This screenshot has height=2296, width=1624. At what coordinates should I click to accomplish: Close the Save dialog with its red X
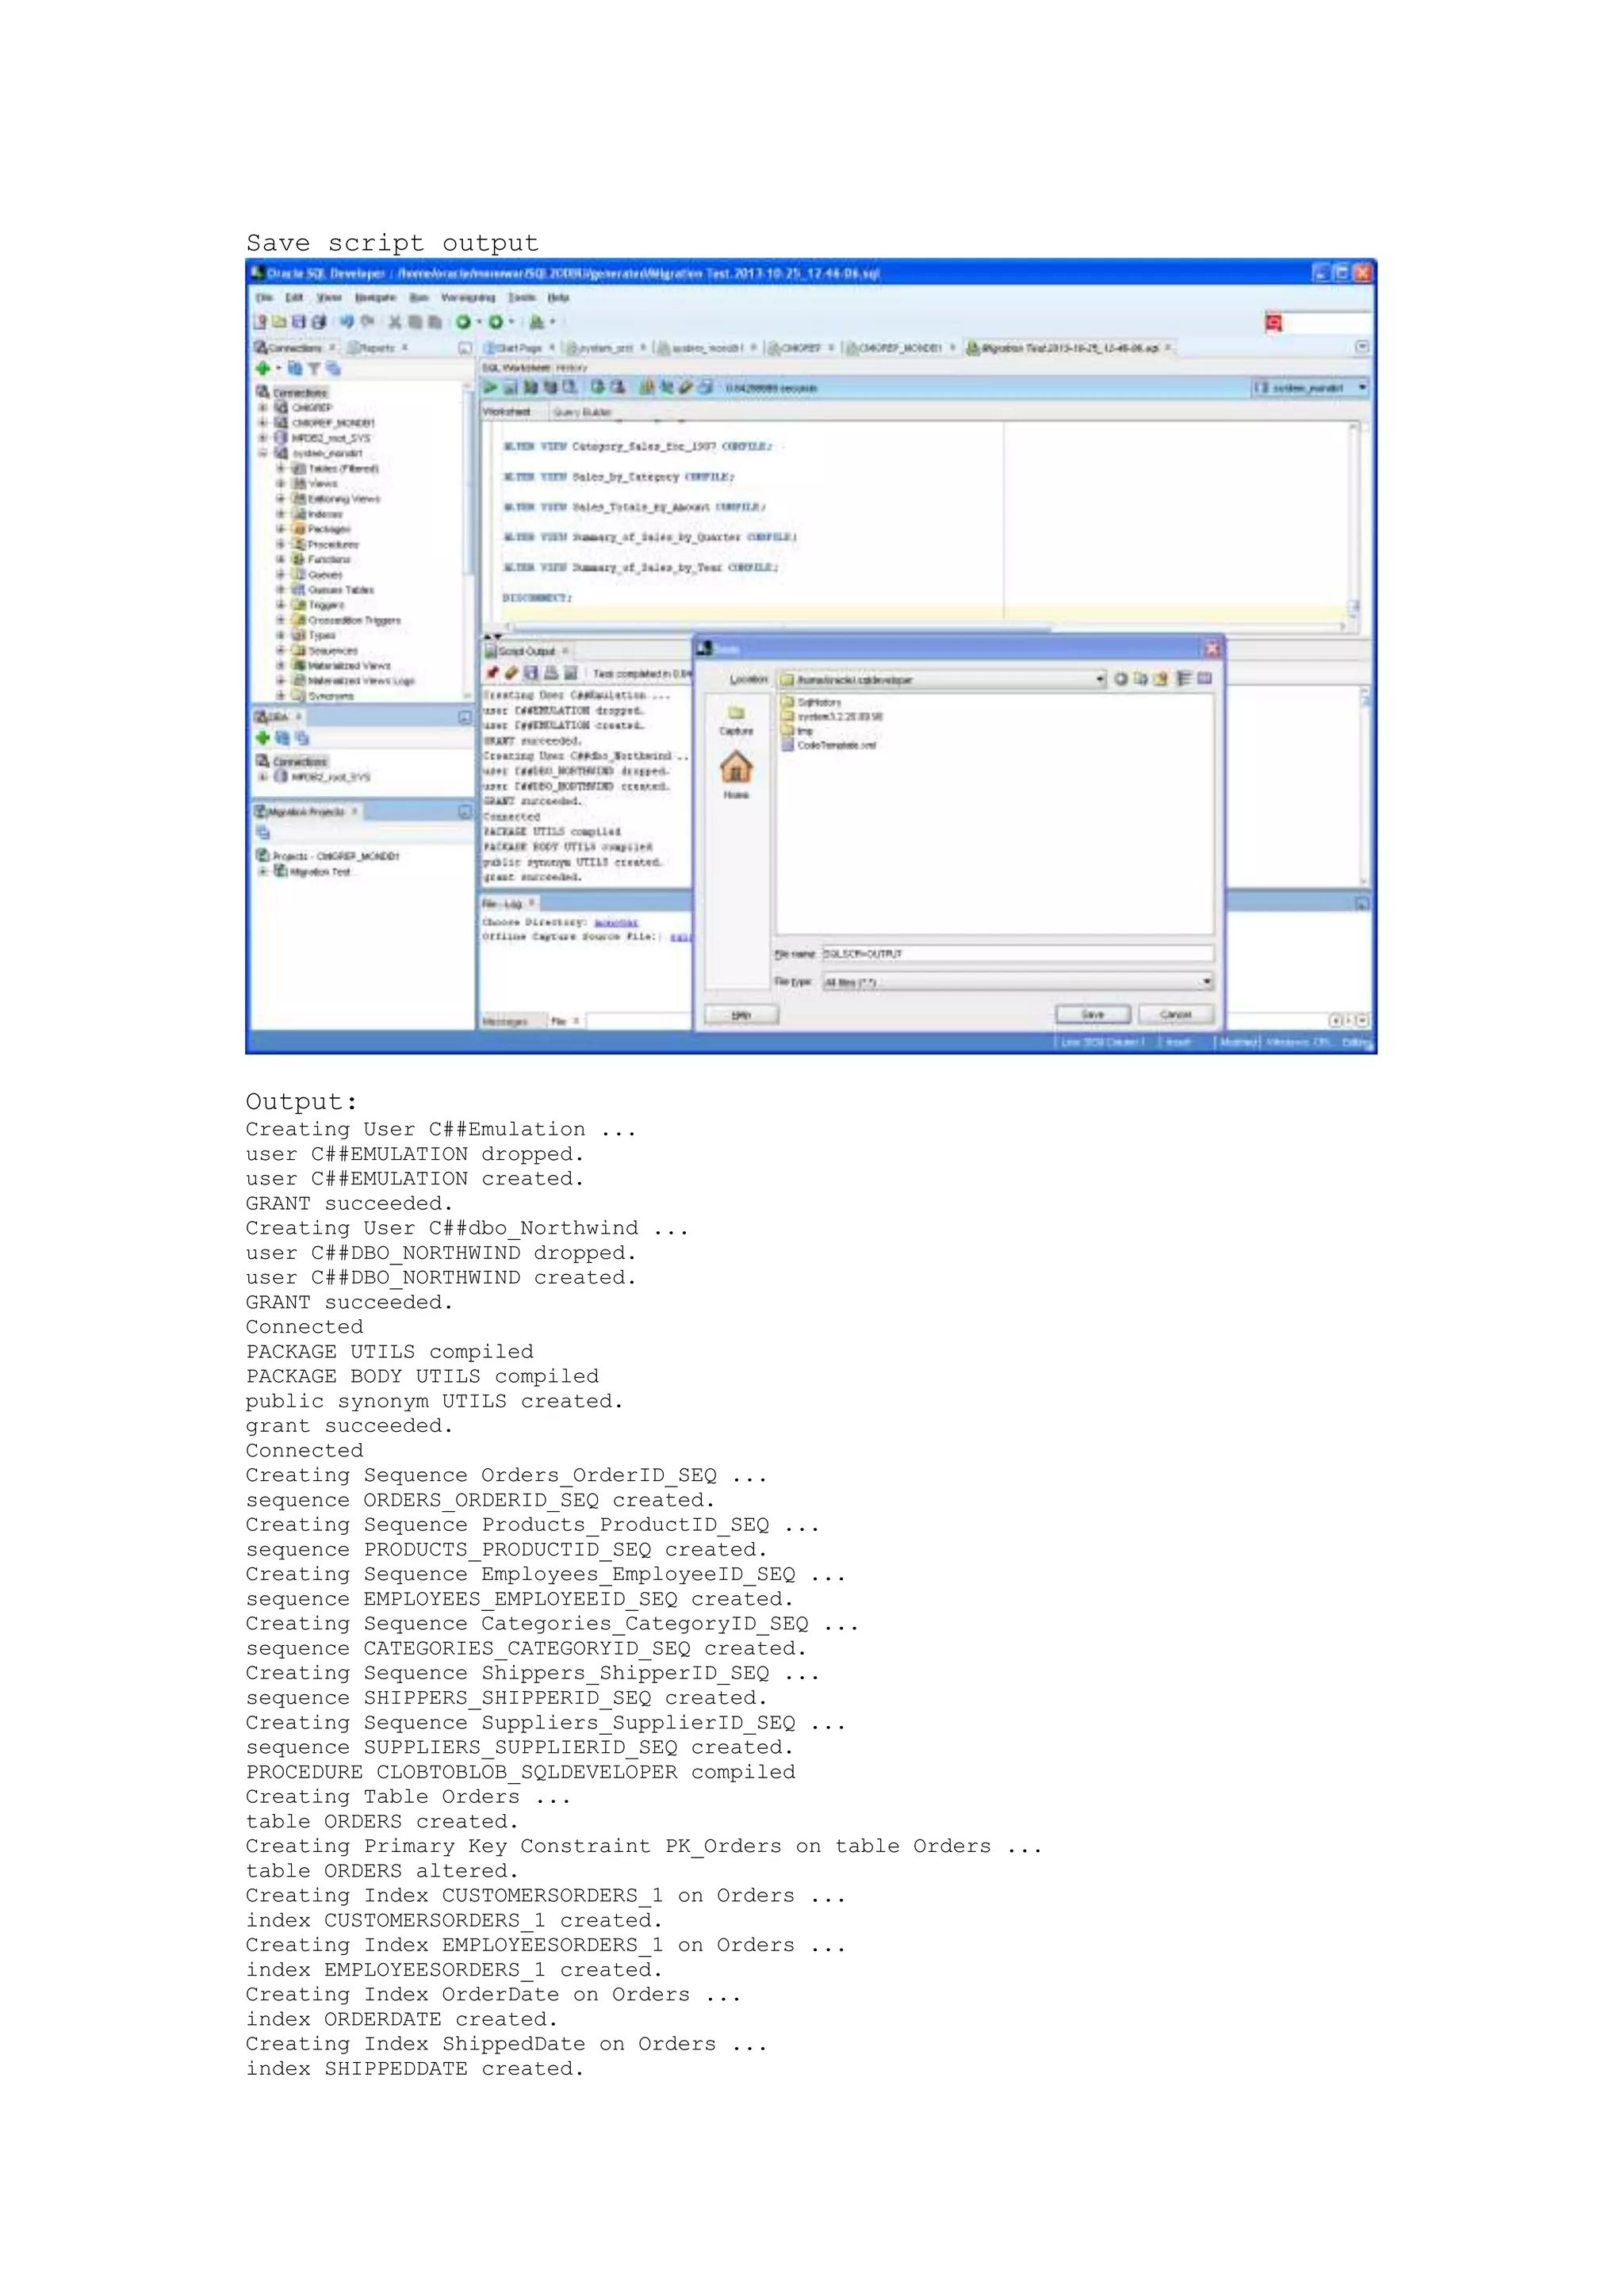(1212, 649)
